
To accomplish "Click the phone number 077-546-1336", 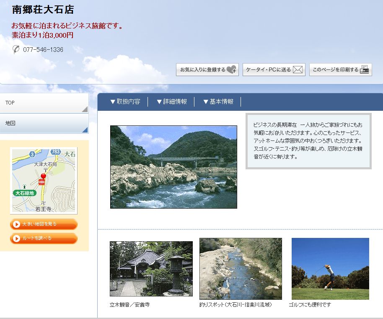I will (x=43, y=50).
